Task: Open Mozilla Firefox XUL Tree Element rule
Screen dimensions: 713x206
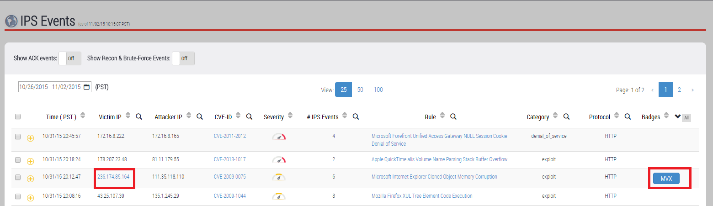Action: [422, 196]
